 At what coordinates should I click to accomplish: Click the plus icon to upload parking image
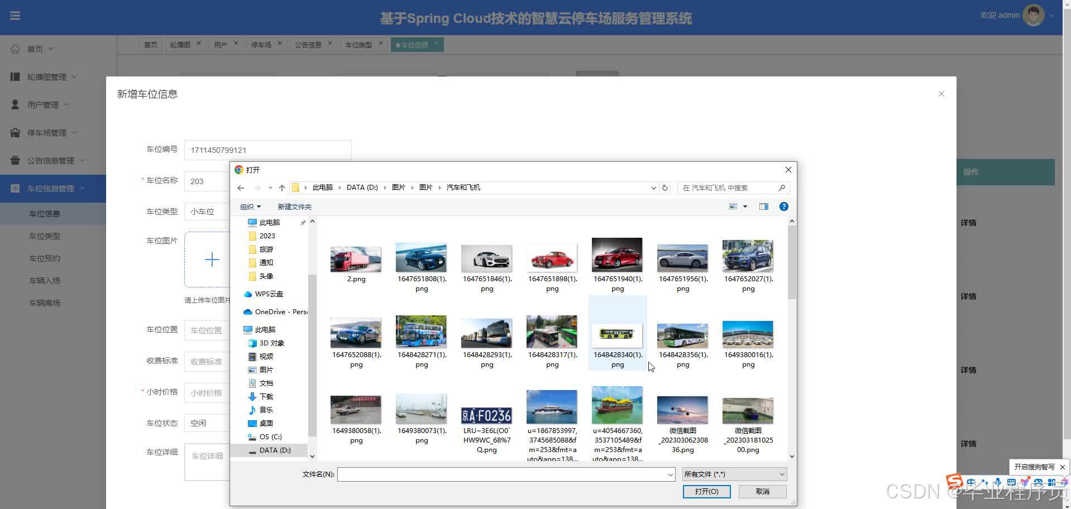(212, 260)
